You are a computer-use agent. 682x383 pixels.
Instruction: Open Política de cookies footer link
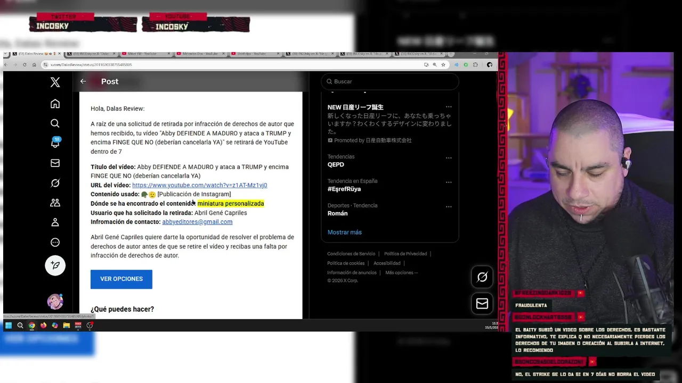tap(346, 263)
